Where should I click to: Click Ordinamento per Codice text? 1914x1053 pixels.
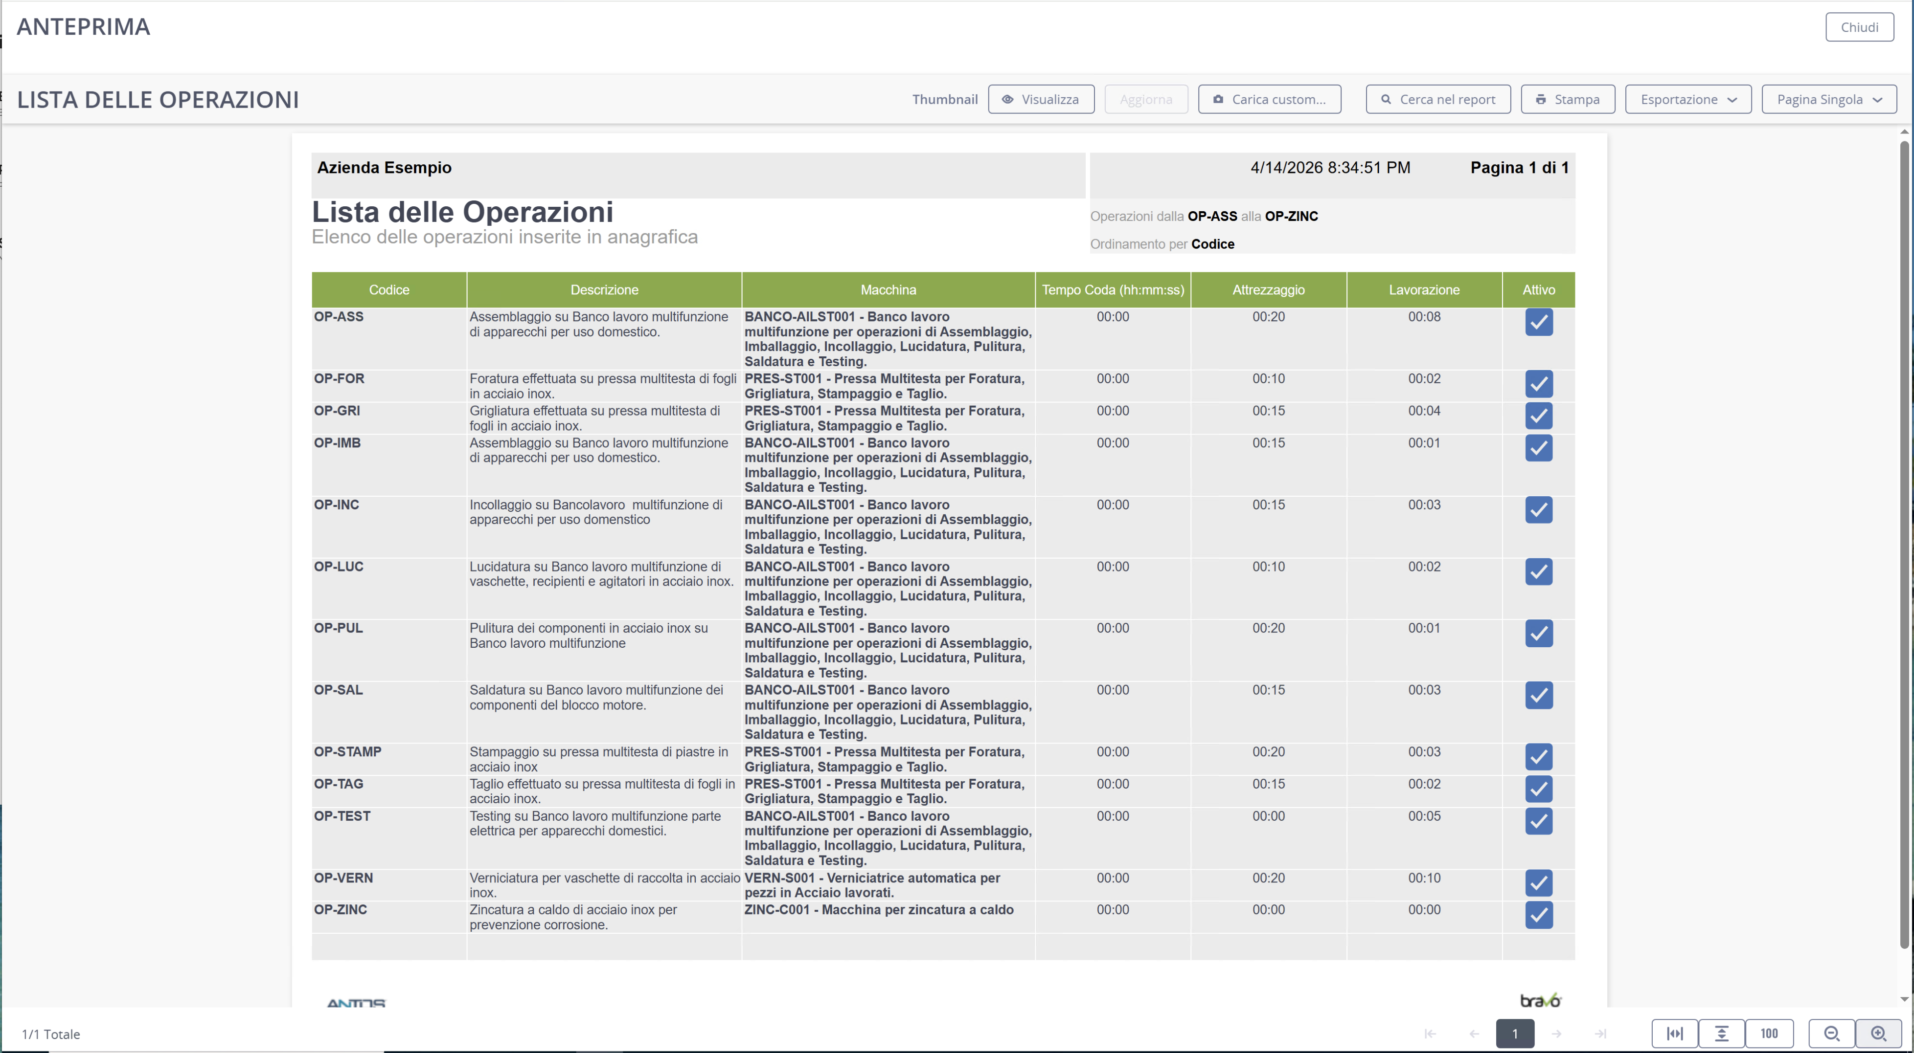(x=1162, y=244)
